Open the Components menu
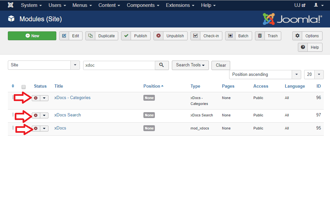Image resolution: width=330 pixels, height=223 pixels. [143, 5]
